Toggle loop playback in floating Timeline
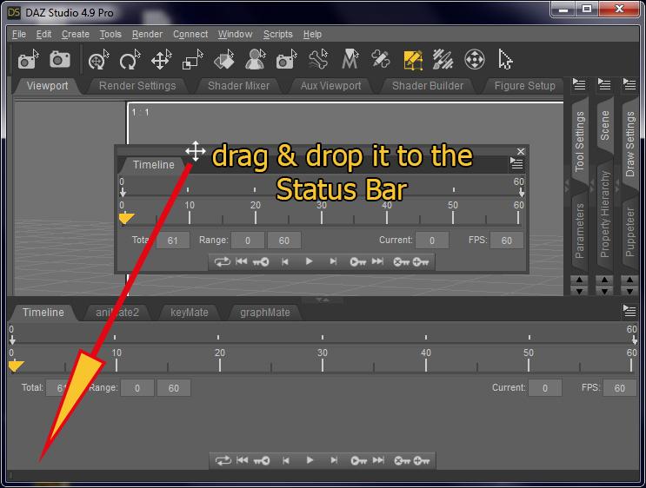The width and height of the screenshot is (646, 488). [x=222, y=261]
